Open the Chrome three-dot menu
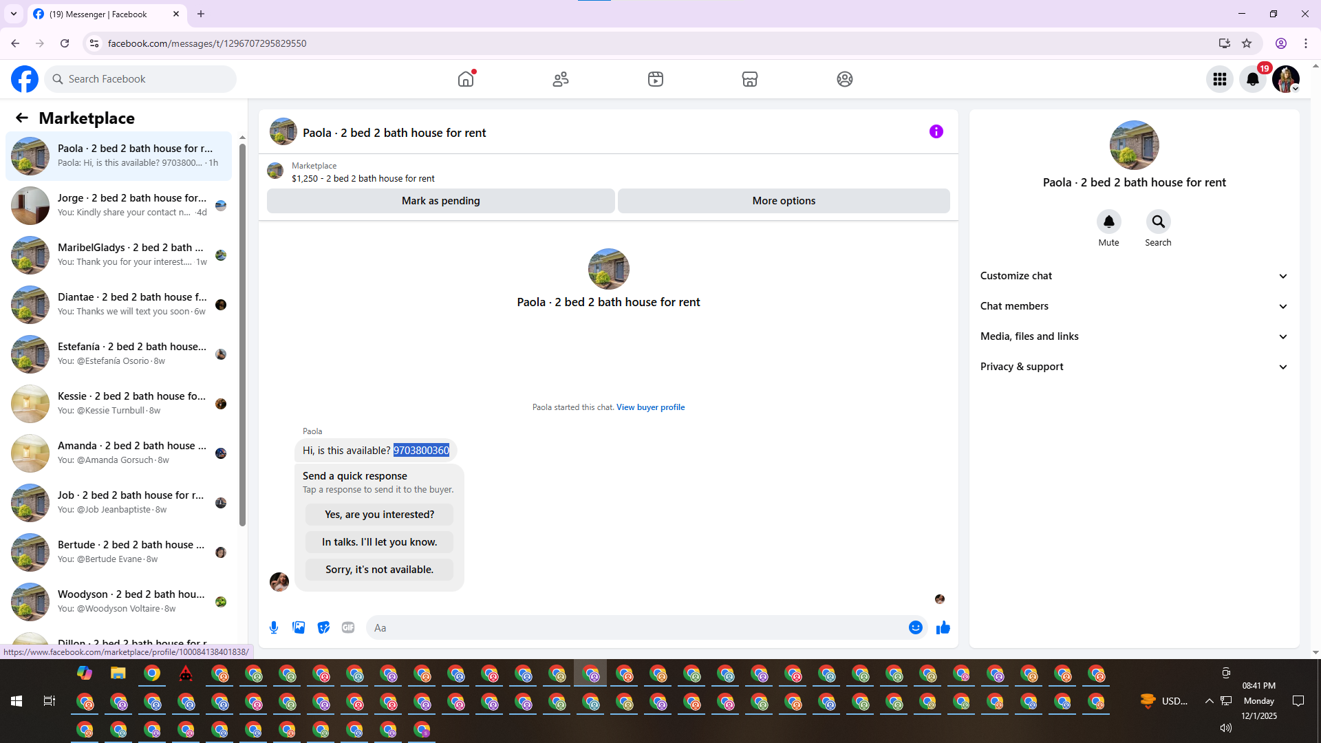Screen dimensions: 1321x743 click(1306, 43)
